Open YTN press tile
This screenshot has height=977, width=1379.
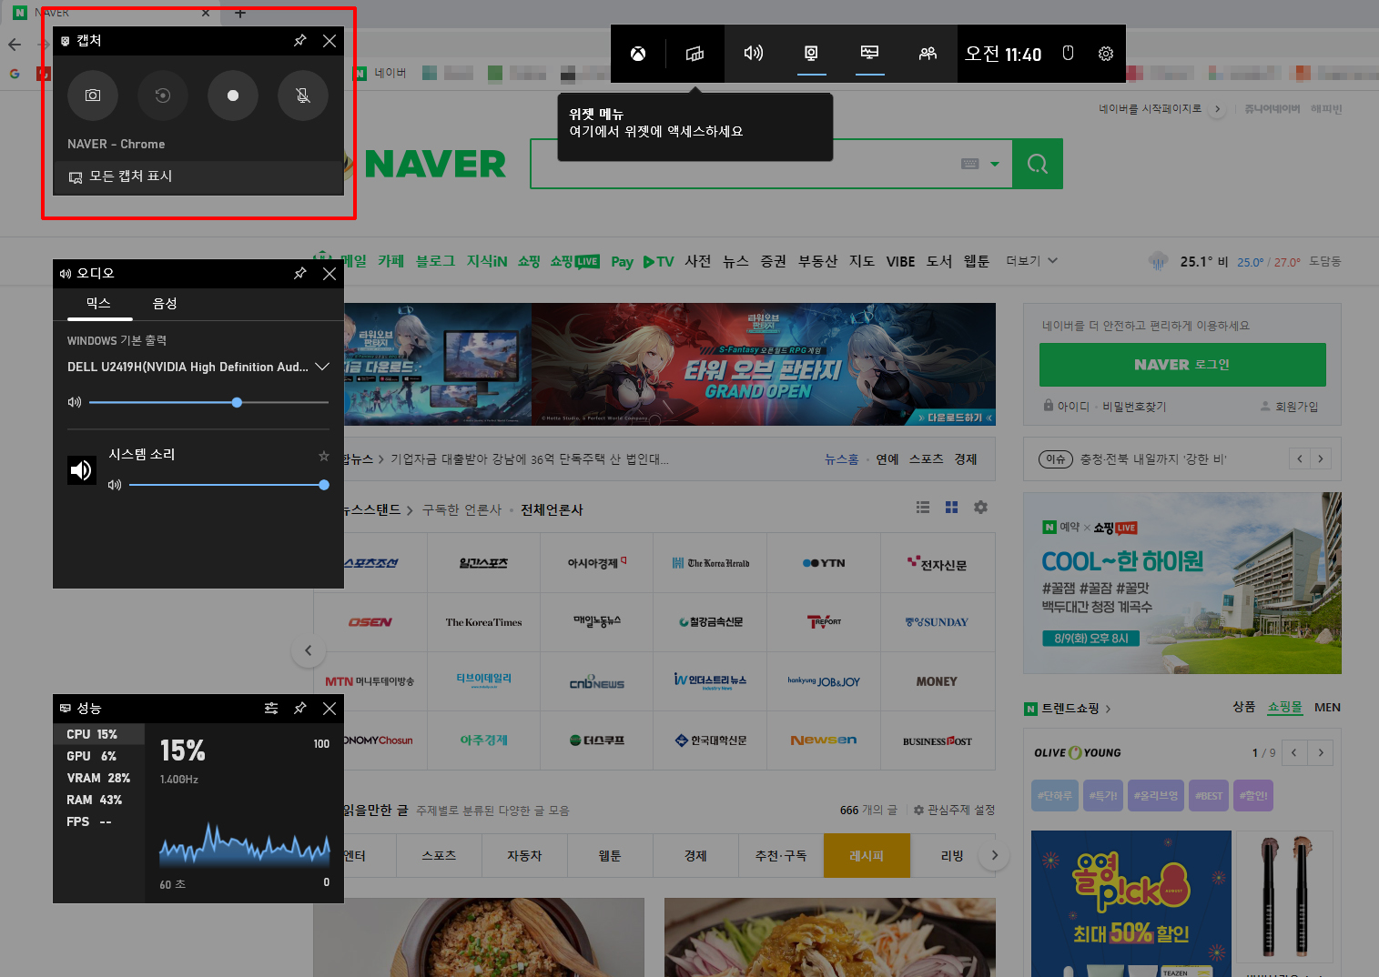tap(824, 563)
